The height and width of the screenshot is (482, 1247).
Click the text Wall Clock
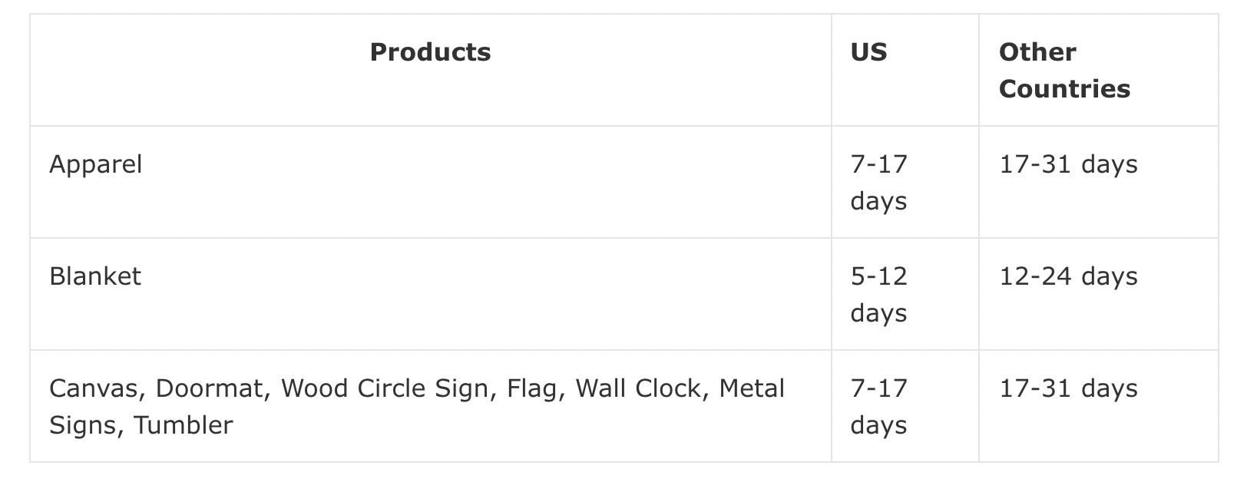point(638,388)
